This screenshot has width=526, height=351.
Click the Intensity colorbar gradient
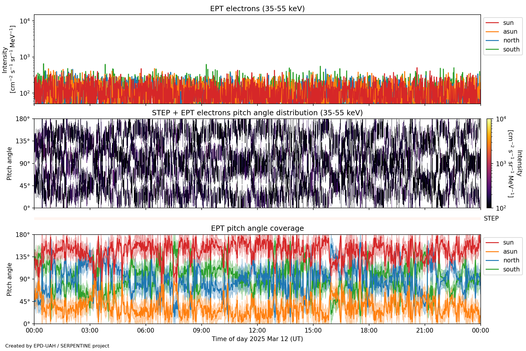[x=489, y=163]
